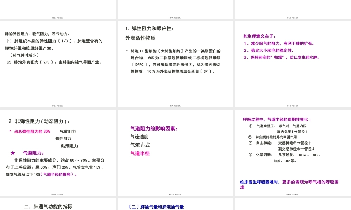Open the slide starting with '肺的弹性阻力'
Image resolution: width=351 pixels, height=210 pixels.
58,64
